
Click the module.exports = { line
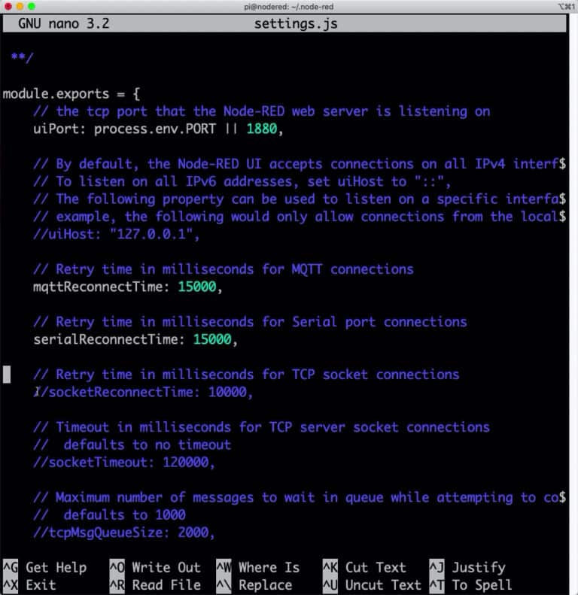point(71,94)
